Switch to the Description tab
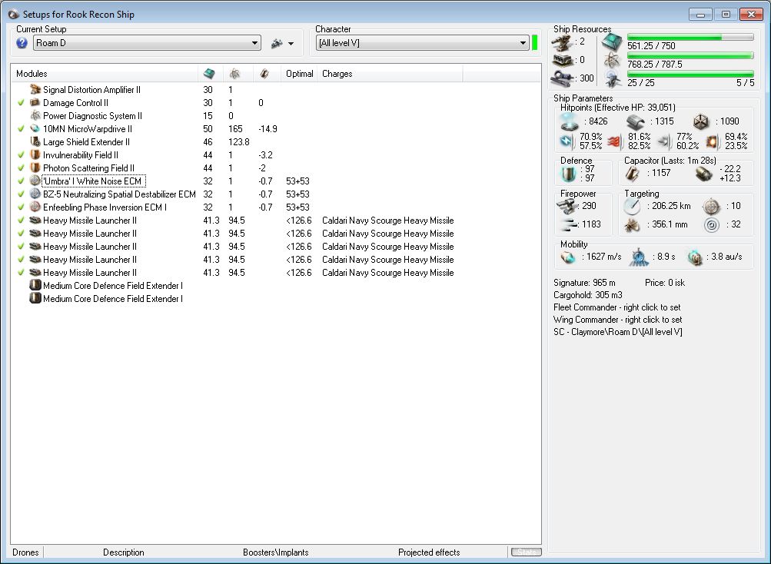 [124, 552]
